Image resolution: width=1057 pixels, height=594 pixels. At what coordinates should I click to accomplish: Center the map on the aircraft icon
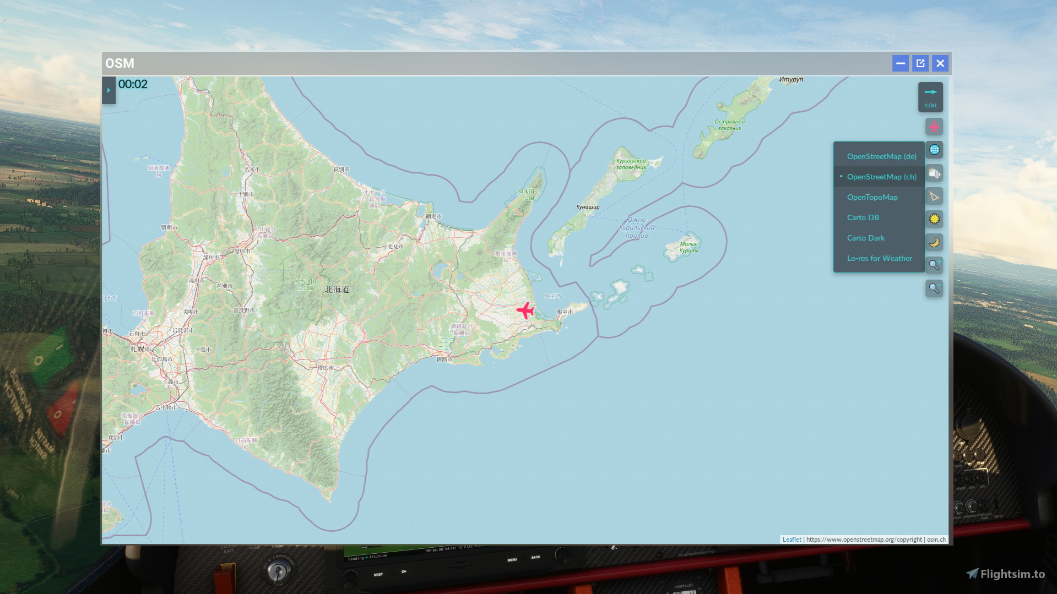(x=935, y=126)
